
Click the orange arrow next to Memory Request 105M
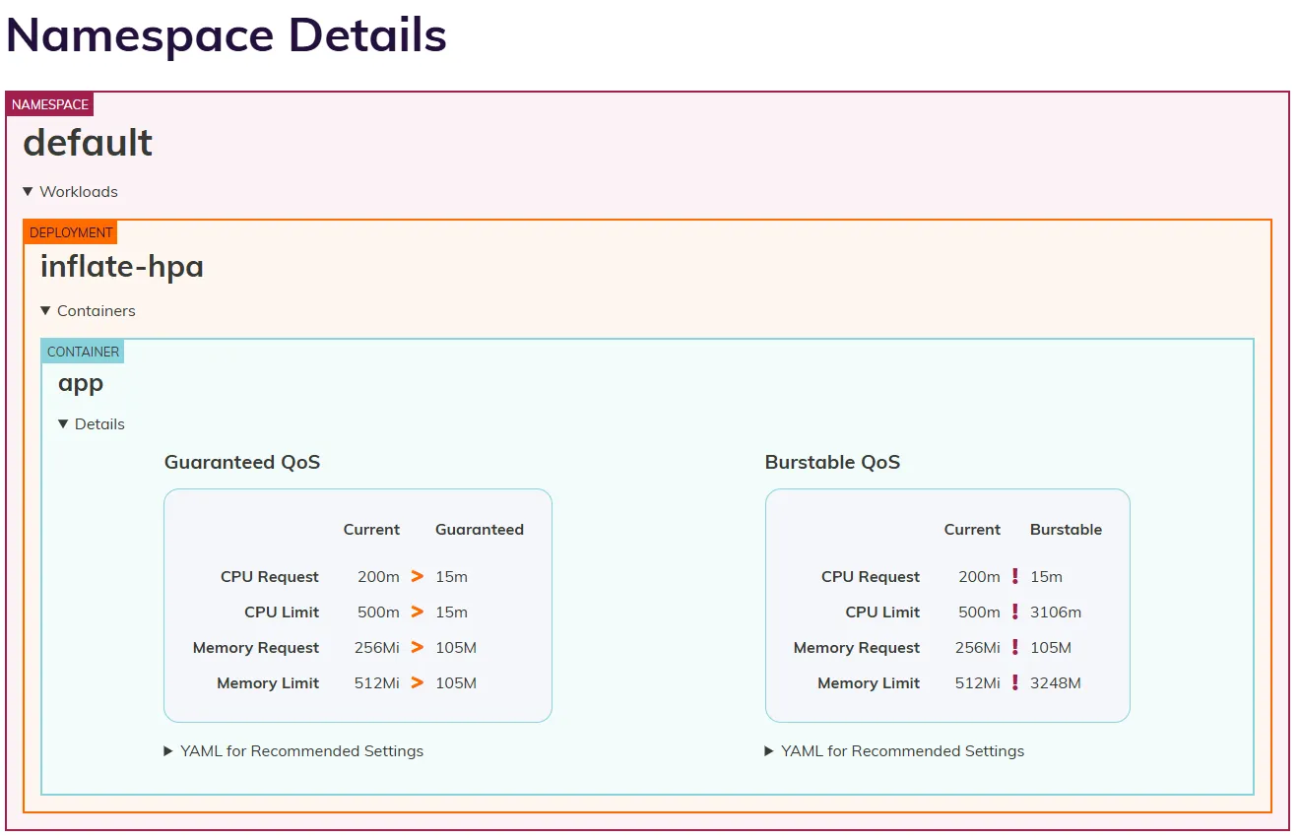tap(417, 647)
